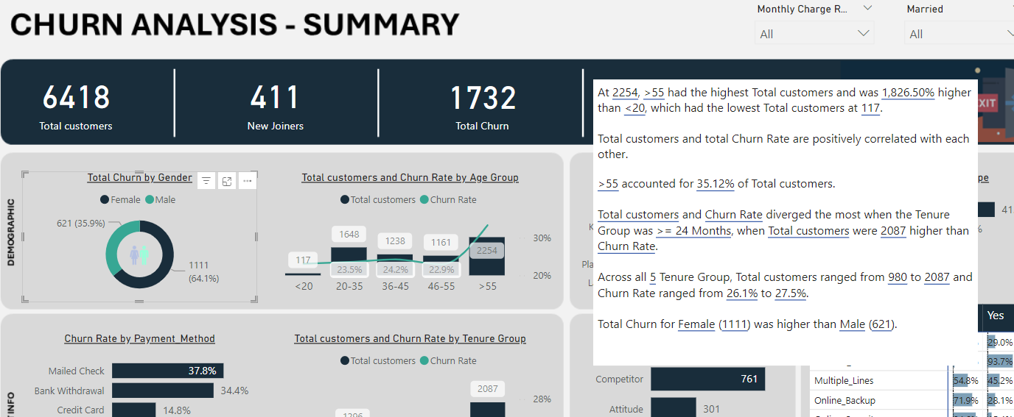Click the 'Total Churn by Gender' chart title
This screenshot has height=417, width=1014.
[x=139, y=177]
